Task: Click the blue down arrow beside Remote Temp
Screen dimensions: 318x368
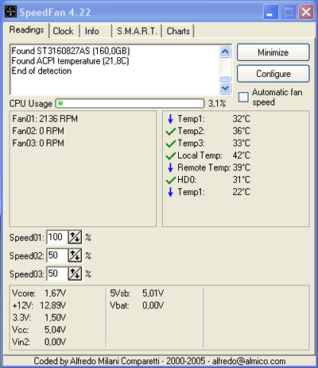Action: coord(170,167)
